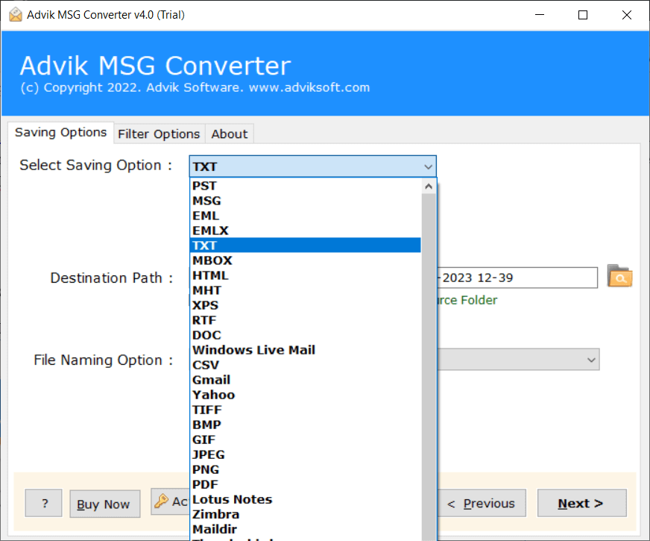Pick the highlighted TXT list entry

[x=306, y=246]
